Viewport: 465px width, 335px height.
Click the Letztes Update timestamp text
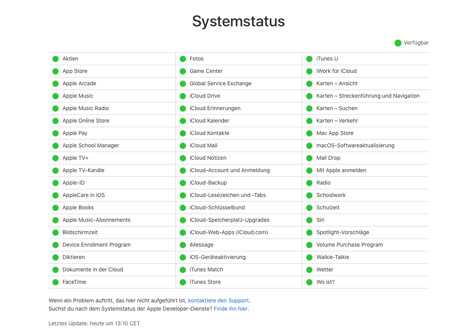(94, 323)
